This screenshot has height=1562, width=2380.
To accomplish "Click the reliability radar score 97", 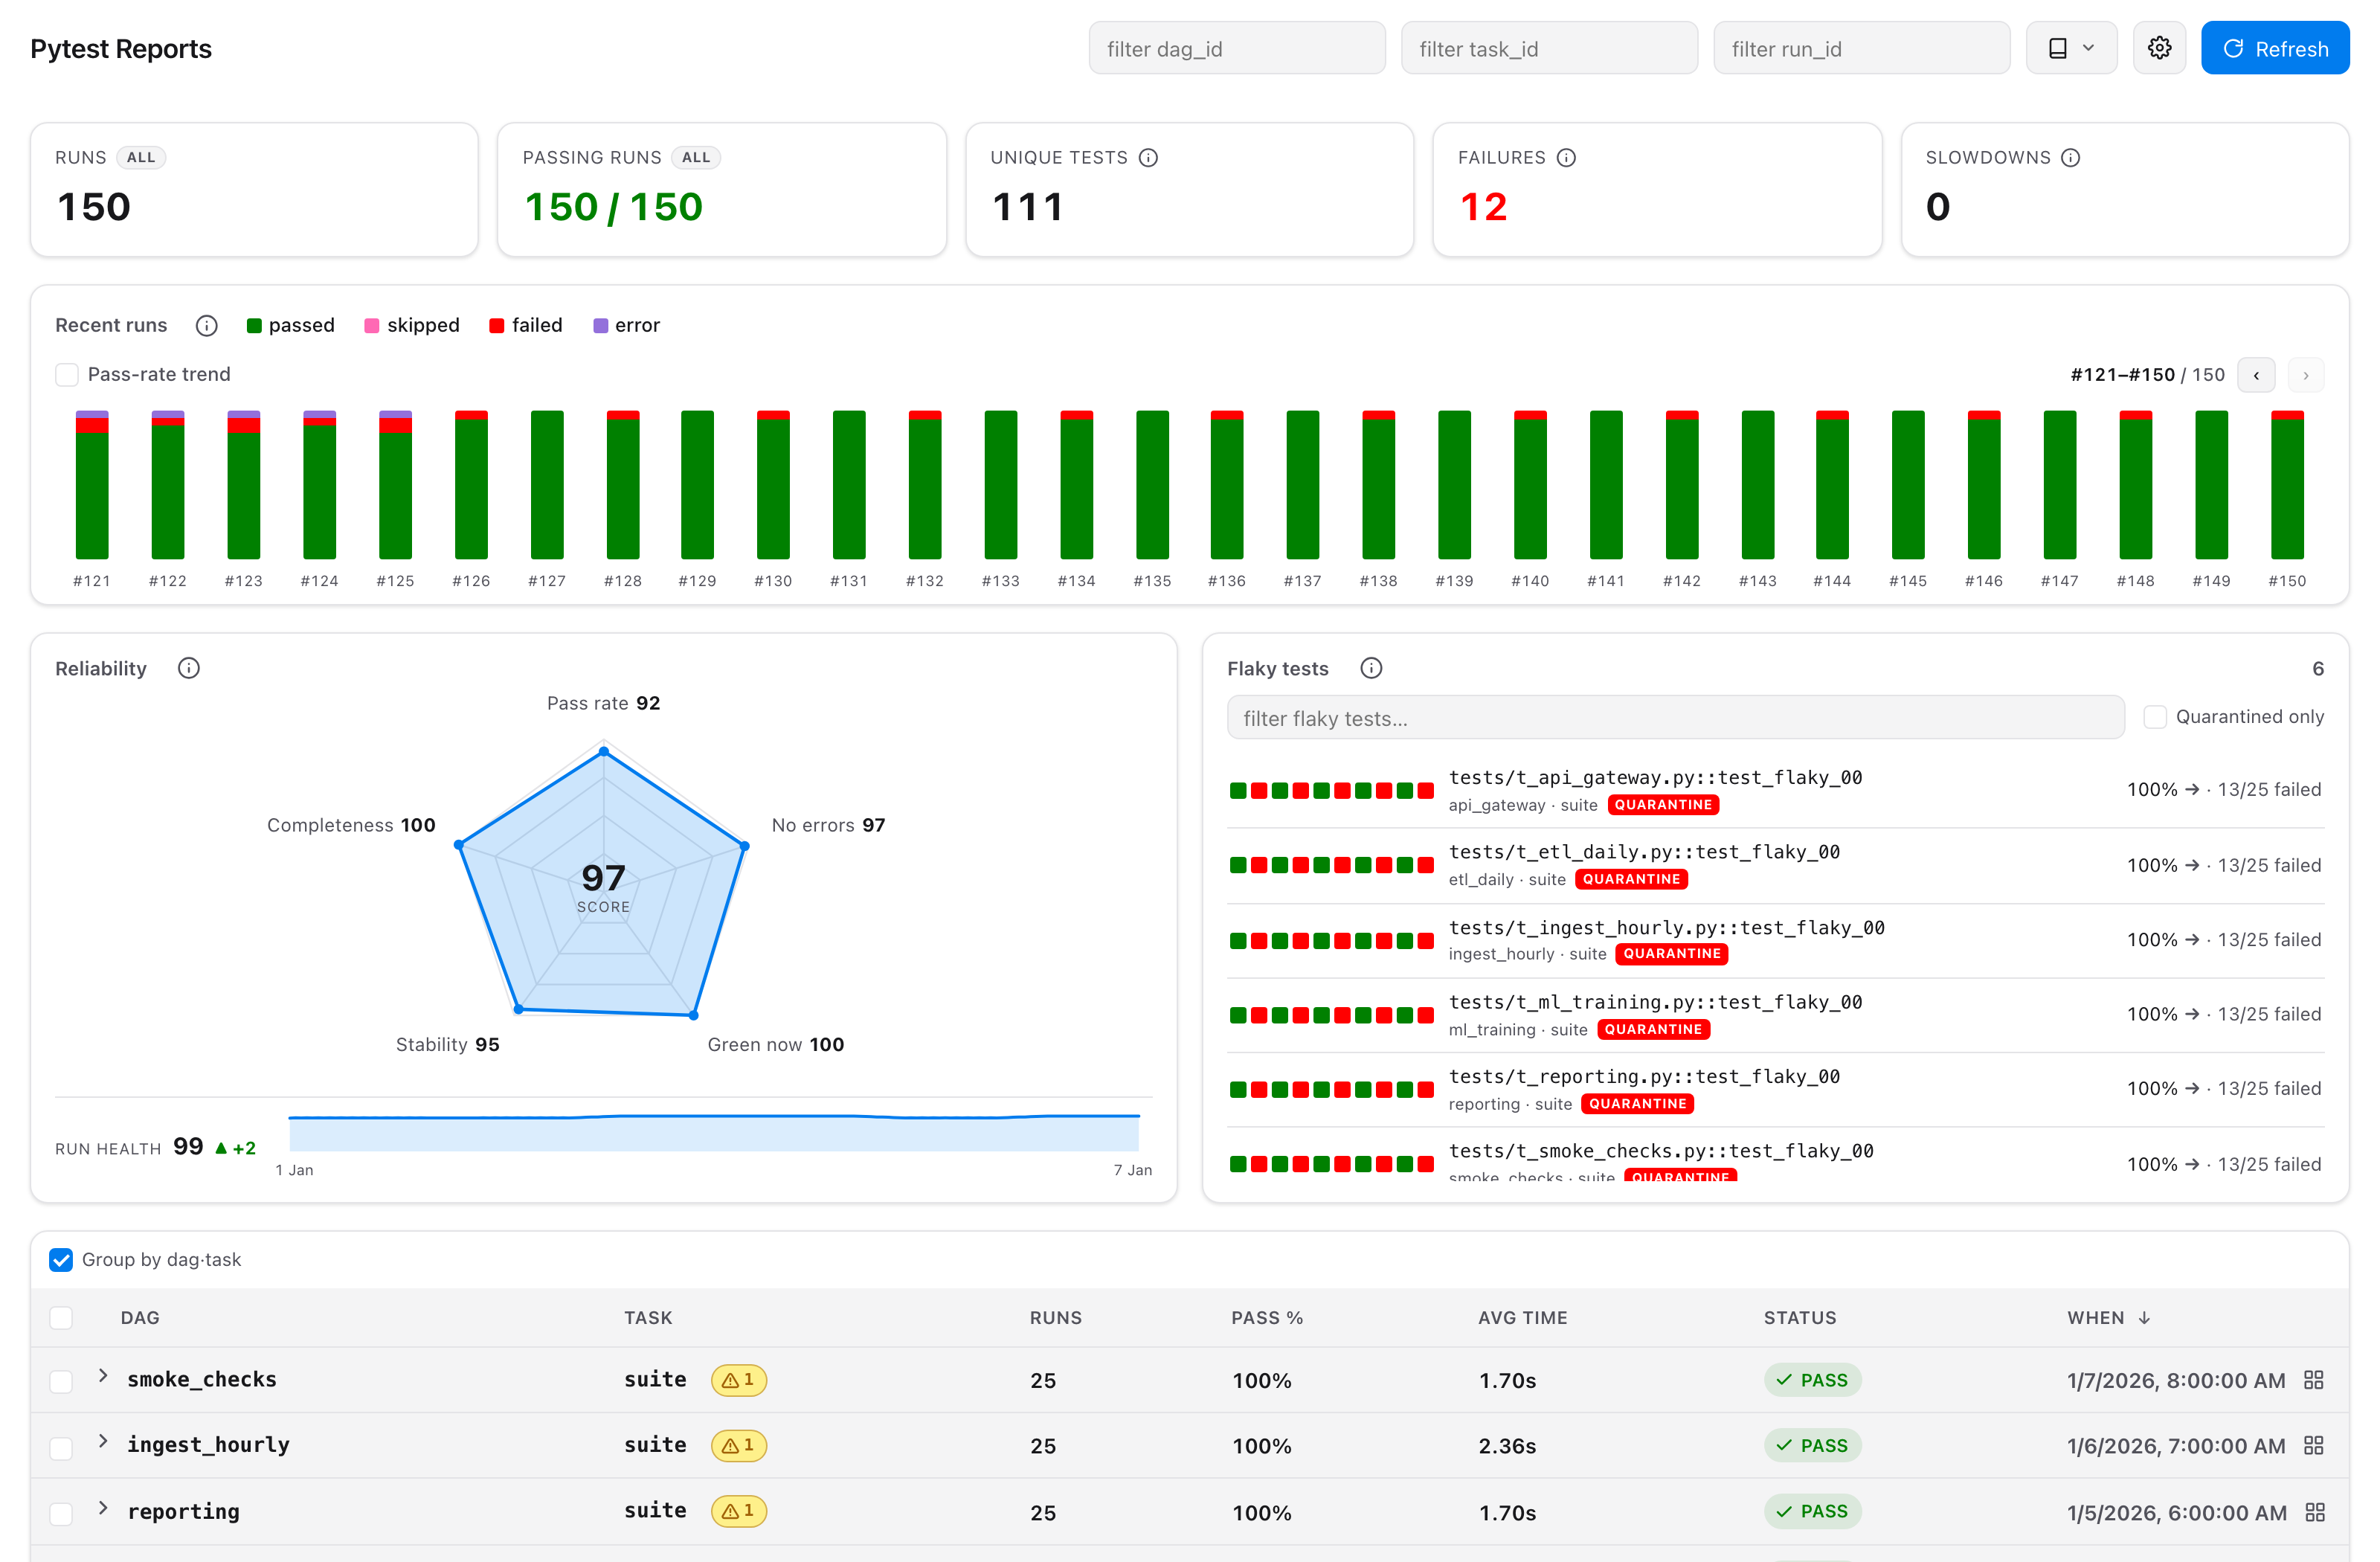I will coord(603,878).
